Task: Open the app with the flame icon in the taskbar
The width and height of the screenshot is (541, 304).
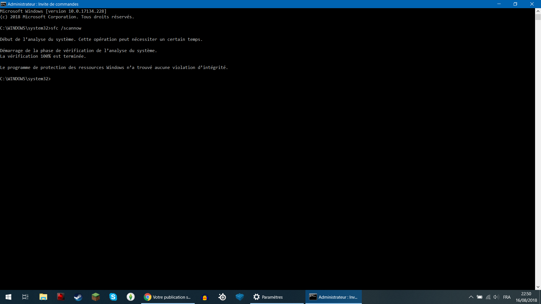Action: click(x=205, y=297)
